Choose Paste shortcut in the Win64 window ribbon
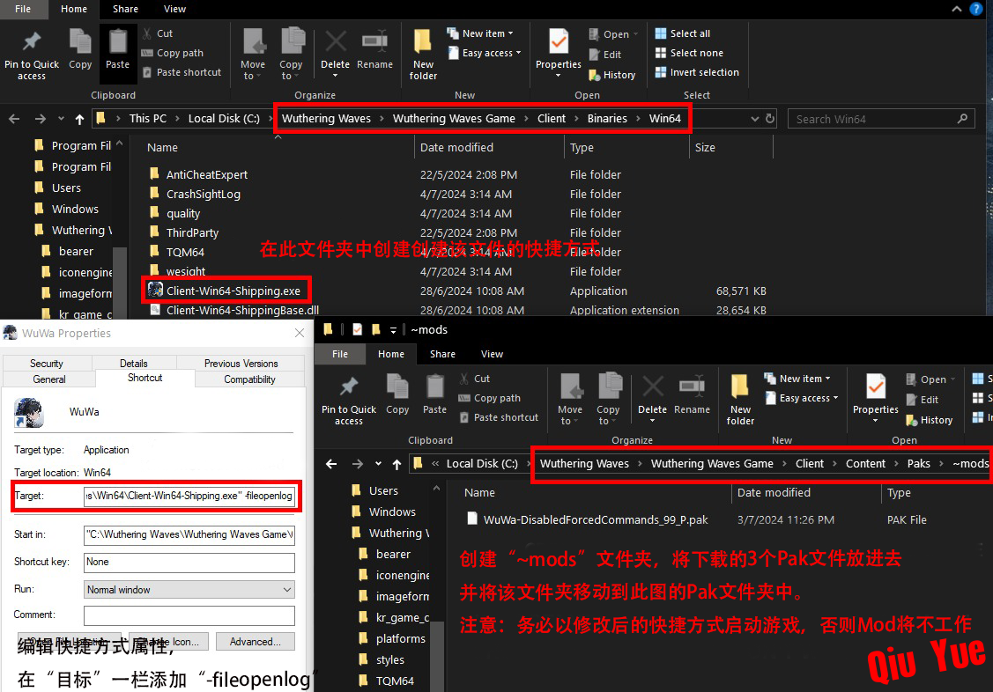This screenshot has height=692, width=993. click(182, 72)
